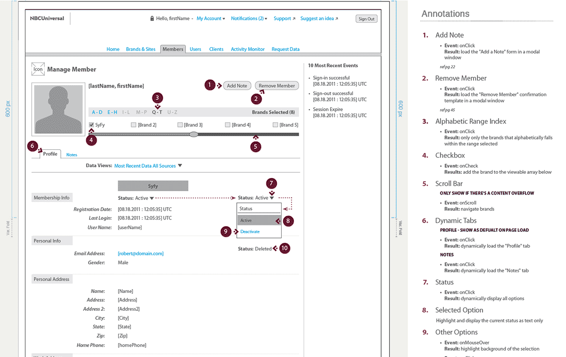Click annotation marker 3 above Q-T
Image resolution: width=566 pixels, height=357 pixels.
(x=158, y=98)
